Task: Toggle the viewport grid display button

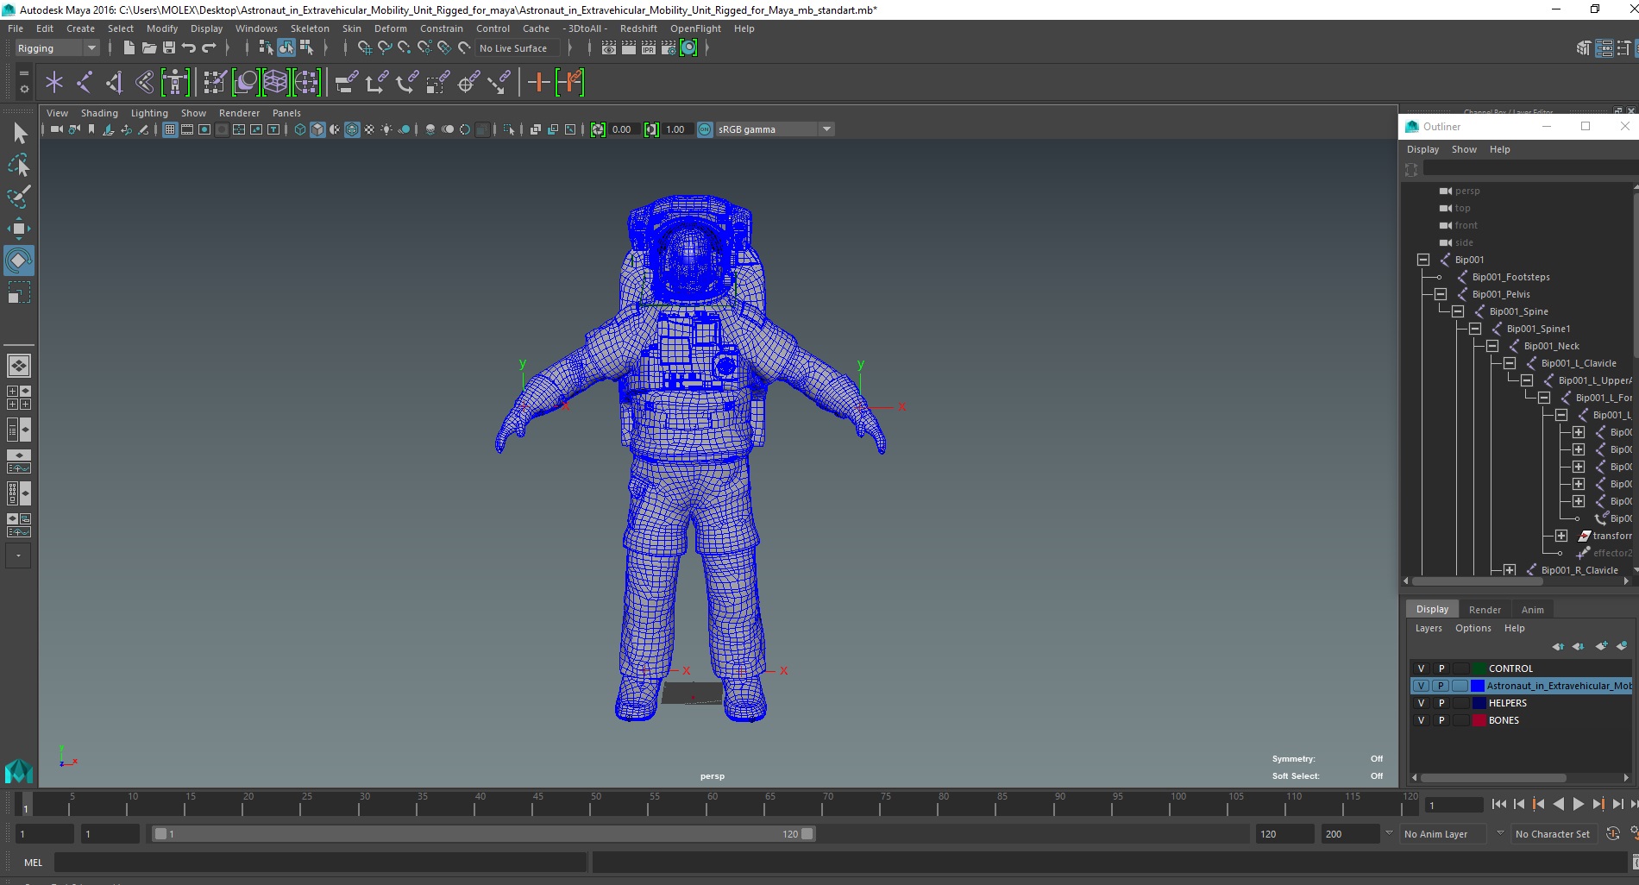Action: [x=170, y=129]
